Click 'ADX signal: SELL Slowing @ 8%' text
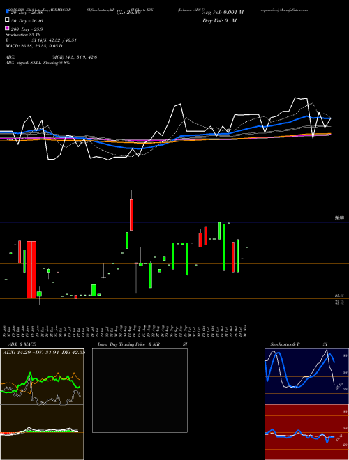The height and width of the screenshot is (460, 349). point(38,63)
